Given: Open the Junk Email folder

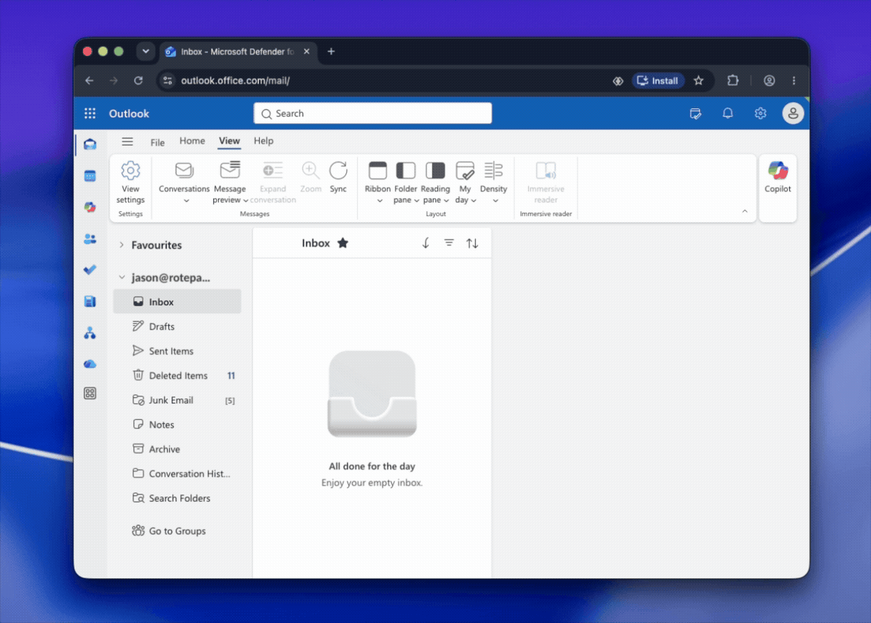Looking at the screenshot, I should 177,400.
